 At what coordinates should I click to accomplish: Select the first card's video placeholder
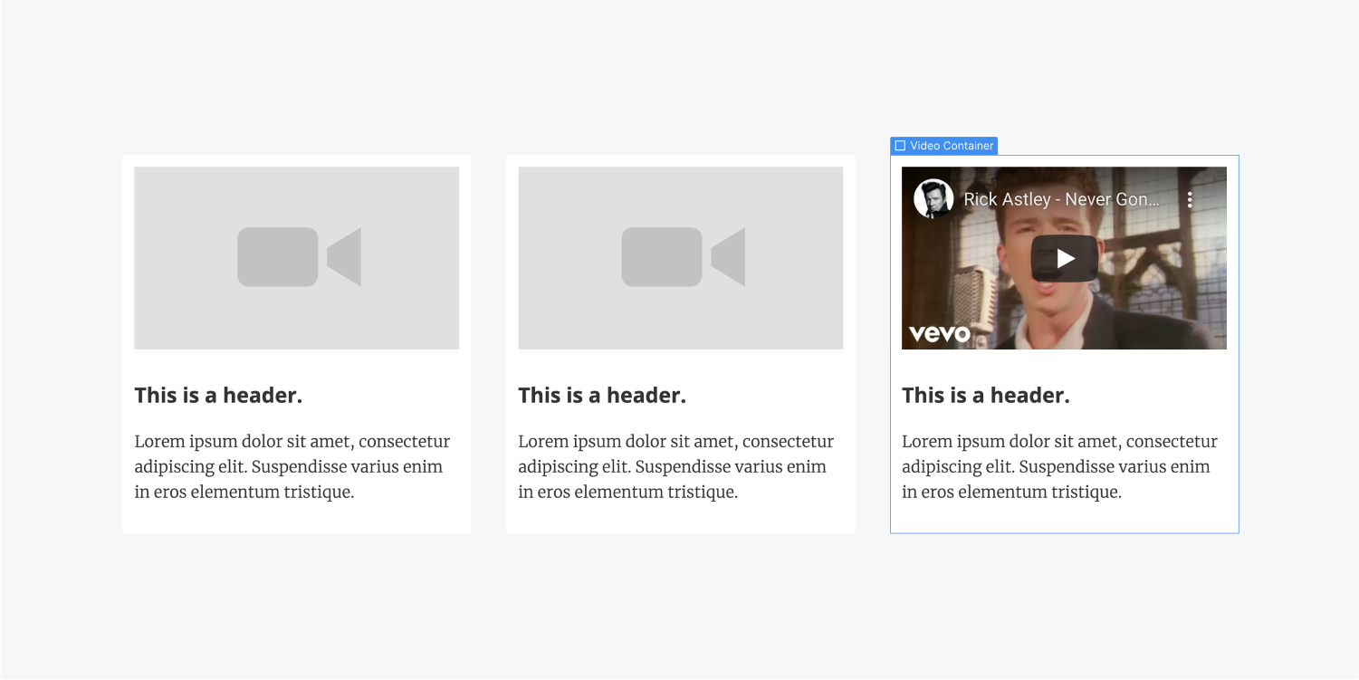[297, 258]
